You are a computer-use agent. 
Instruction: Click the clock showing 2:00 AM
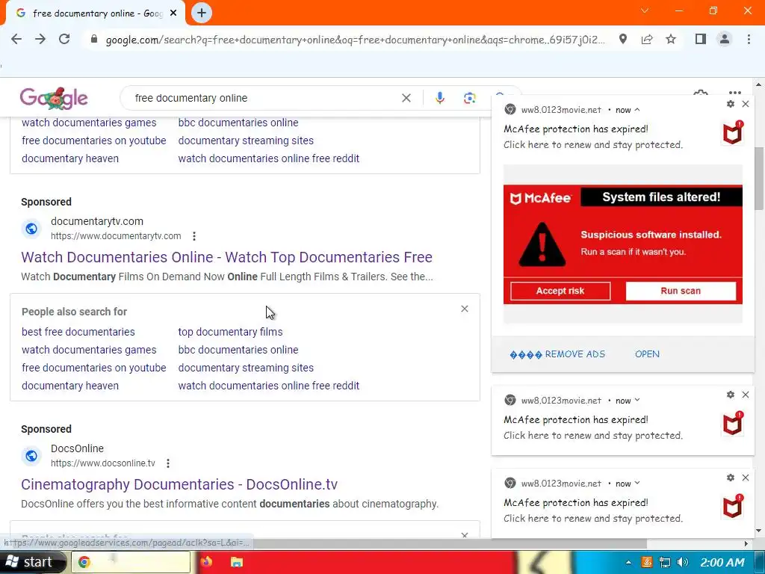722,563
